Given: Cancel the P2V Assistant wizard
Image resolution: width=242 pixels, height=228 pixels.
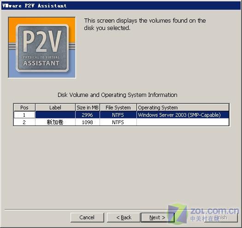Looking at the screenshot, I should pyautogui.click(x=87, y=217).
